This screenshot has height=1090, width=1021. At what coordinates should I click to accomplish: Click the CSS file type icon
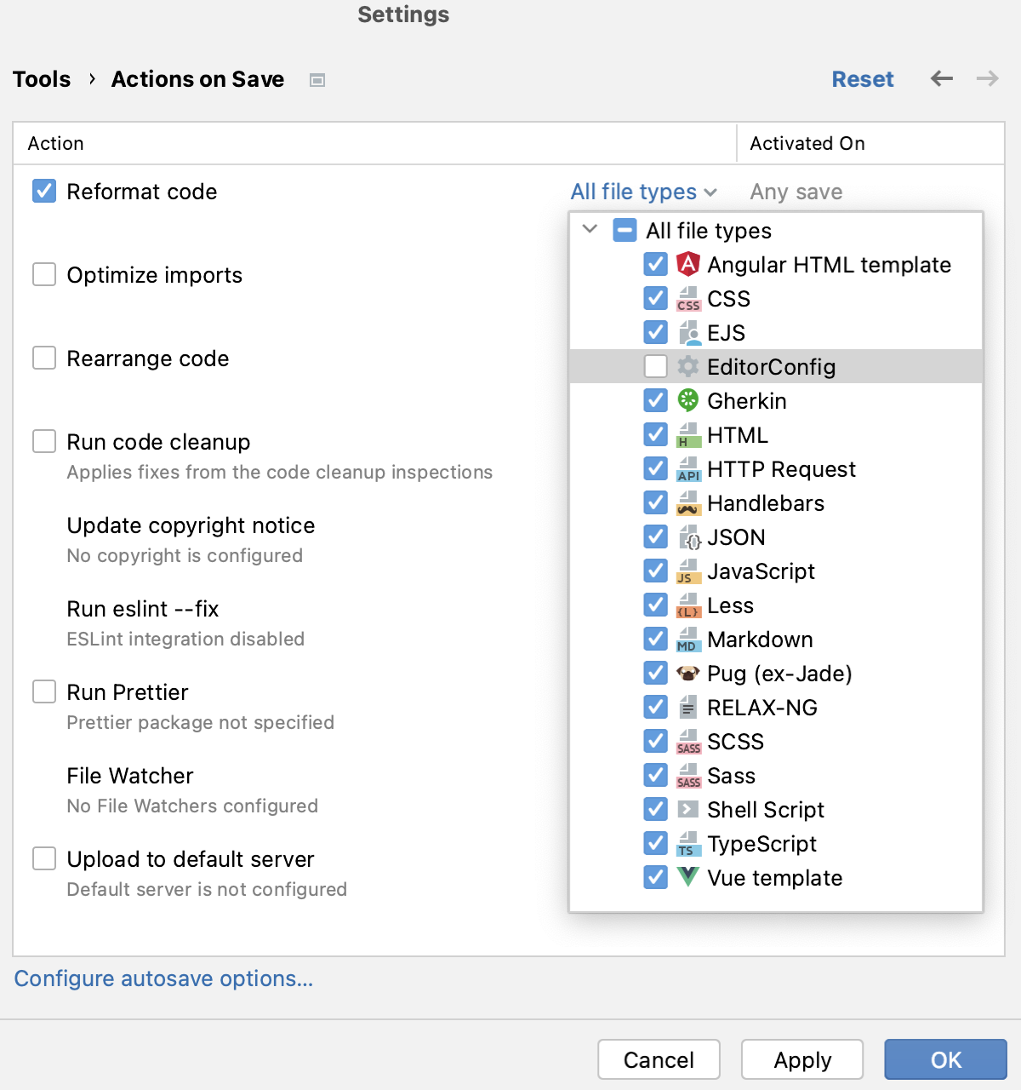pyautogui.click(x=687, y=298)
